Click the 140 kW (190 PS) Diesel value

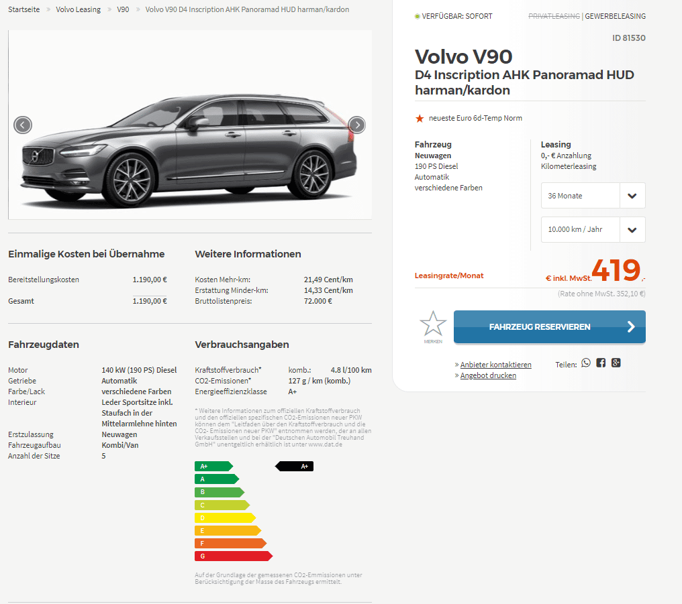click(x=139, y=370)
